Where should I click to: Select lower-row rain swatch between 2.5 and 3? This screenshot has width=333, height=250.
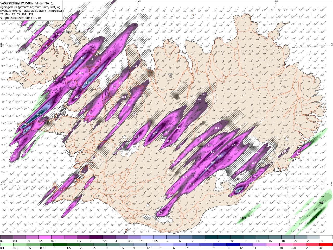(x=100, y=245)
